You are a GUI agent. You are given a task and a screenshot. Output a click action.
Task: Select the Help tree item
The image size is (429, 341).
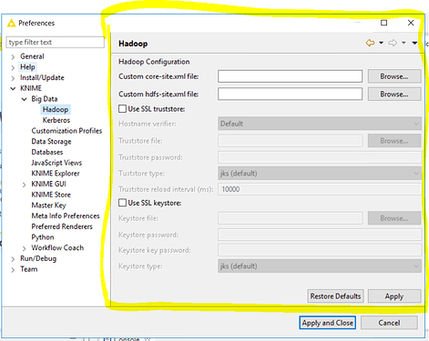[x=27, y=67]
